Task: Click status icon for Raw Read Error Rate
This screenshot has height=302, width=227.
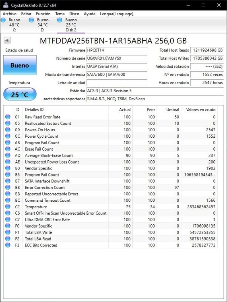Action: 8,117
